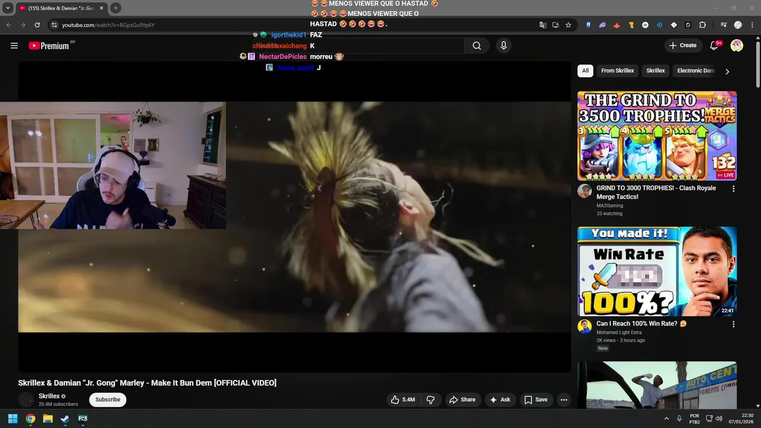Open the Skrillex channel name link
The height and width of the screenshot is (428, 761).
coord(49,396)
